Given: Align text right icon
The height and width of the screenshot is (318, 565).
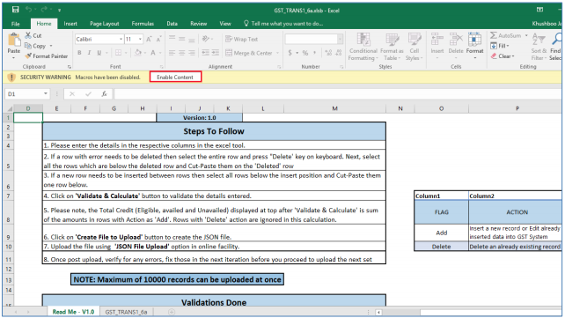Looking at the screenshot, I should [x=192, y=53].
